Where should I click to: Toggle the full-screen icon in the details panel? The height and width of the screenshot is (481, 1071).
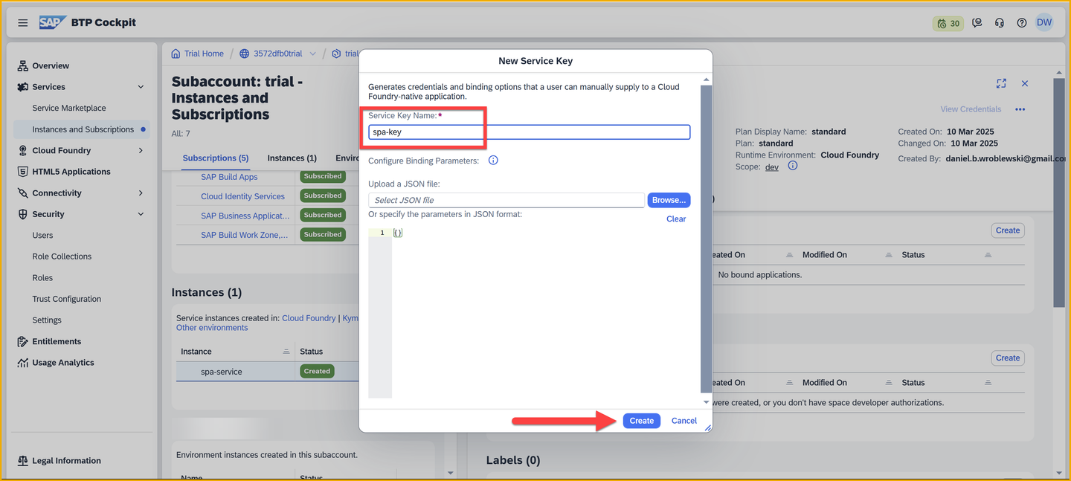[x=1001, y=84]
